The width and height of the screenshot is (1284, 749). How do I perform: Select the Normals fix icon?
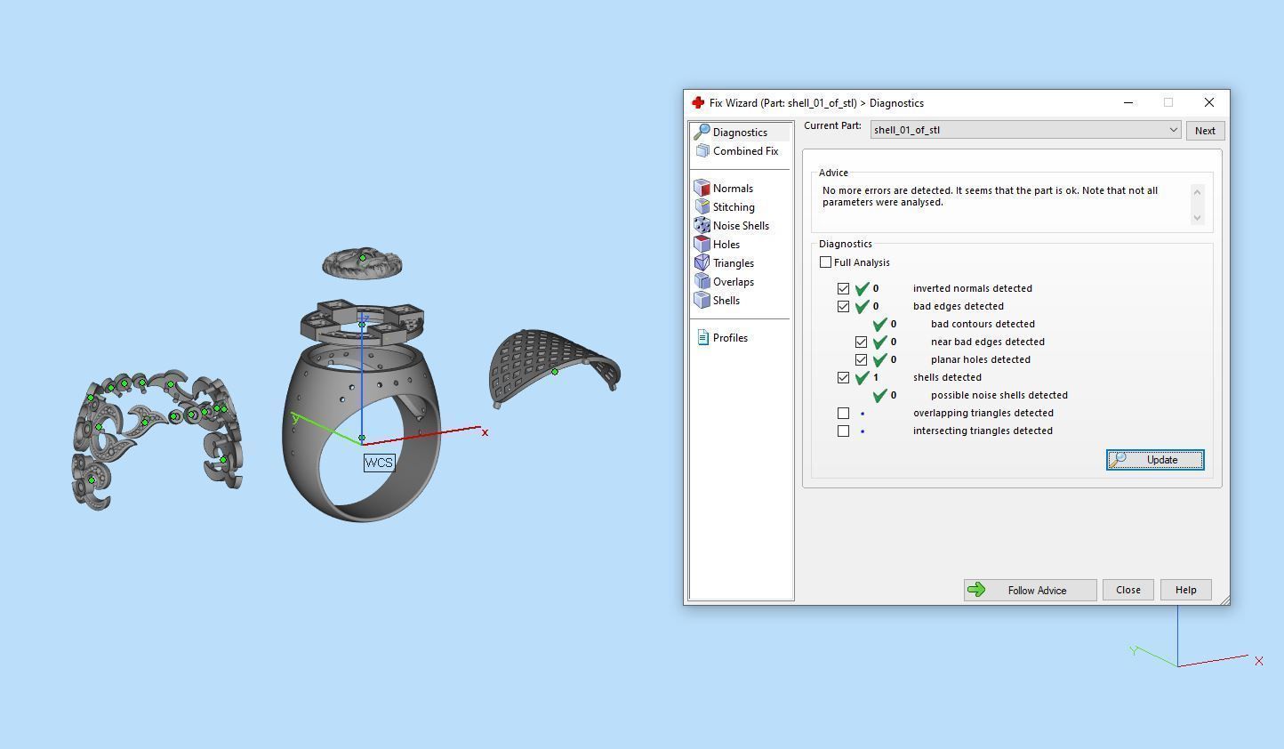(702, 189)
